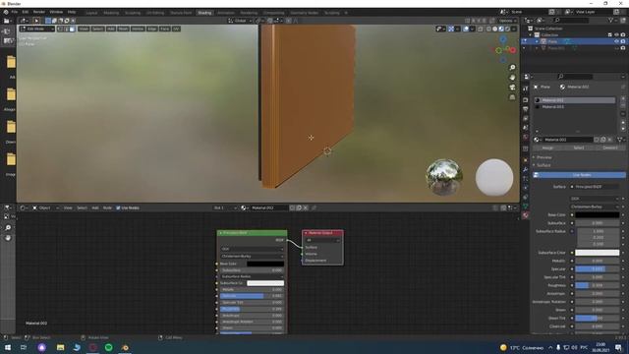Screen dimensions: 629x354
Task: Open the Slot 1 dropdown in node editor
Action: point(225,207)
